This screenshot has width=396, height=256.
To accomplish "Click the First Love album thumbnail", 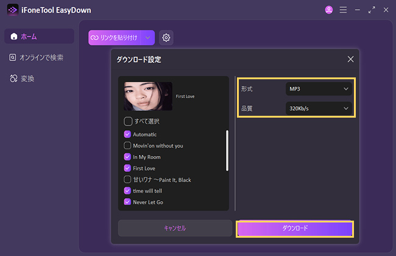I will (x=148, y=96).
